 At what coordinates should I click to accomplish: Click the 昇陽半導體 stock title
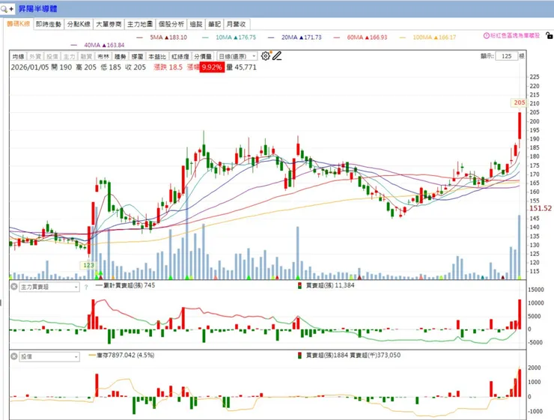tap(38, 9)
